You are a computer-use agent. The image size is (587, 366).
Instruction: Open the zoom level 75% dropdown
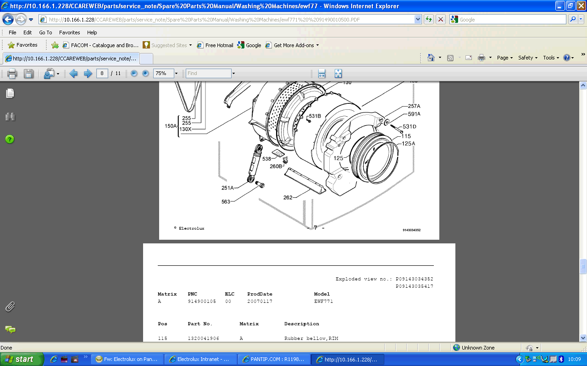click(x=176, y=73)
